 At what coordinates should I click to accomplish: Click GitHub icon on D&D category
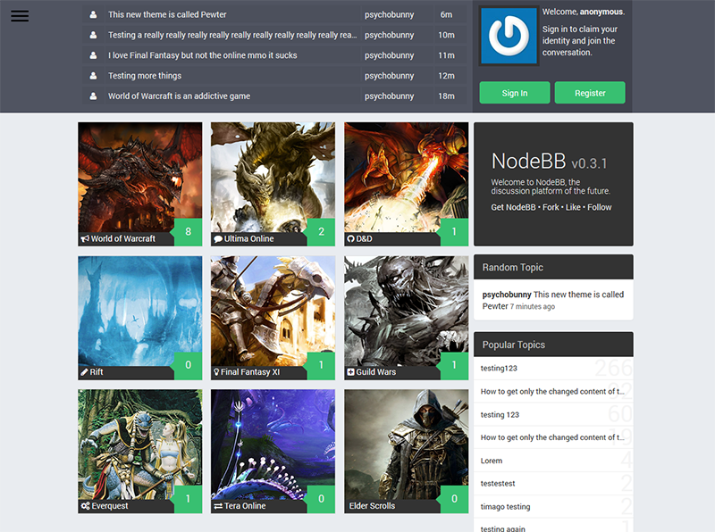(350, 238)
